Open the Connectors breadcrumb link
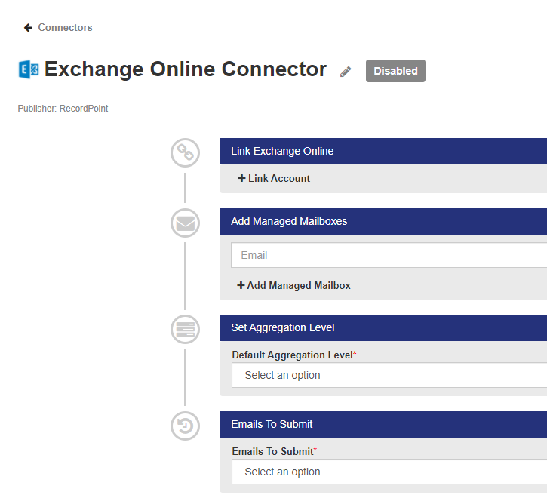Image resolution: width=547 pixels, height=501 pixels. [65, 28]
